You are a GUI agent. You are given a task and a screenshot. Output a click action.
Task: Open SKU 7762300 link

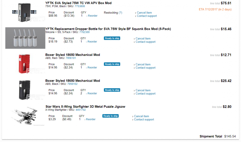coord(84,32)
